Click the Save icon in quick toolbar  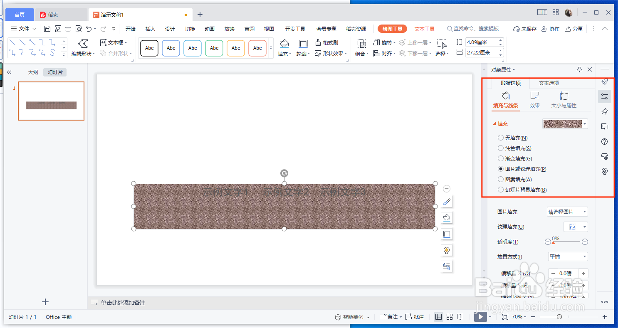click(47, 29)
